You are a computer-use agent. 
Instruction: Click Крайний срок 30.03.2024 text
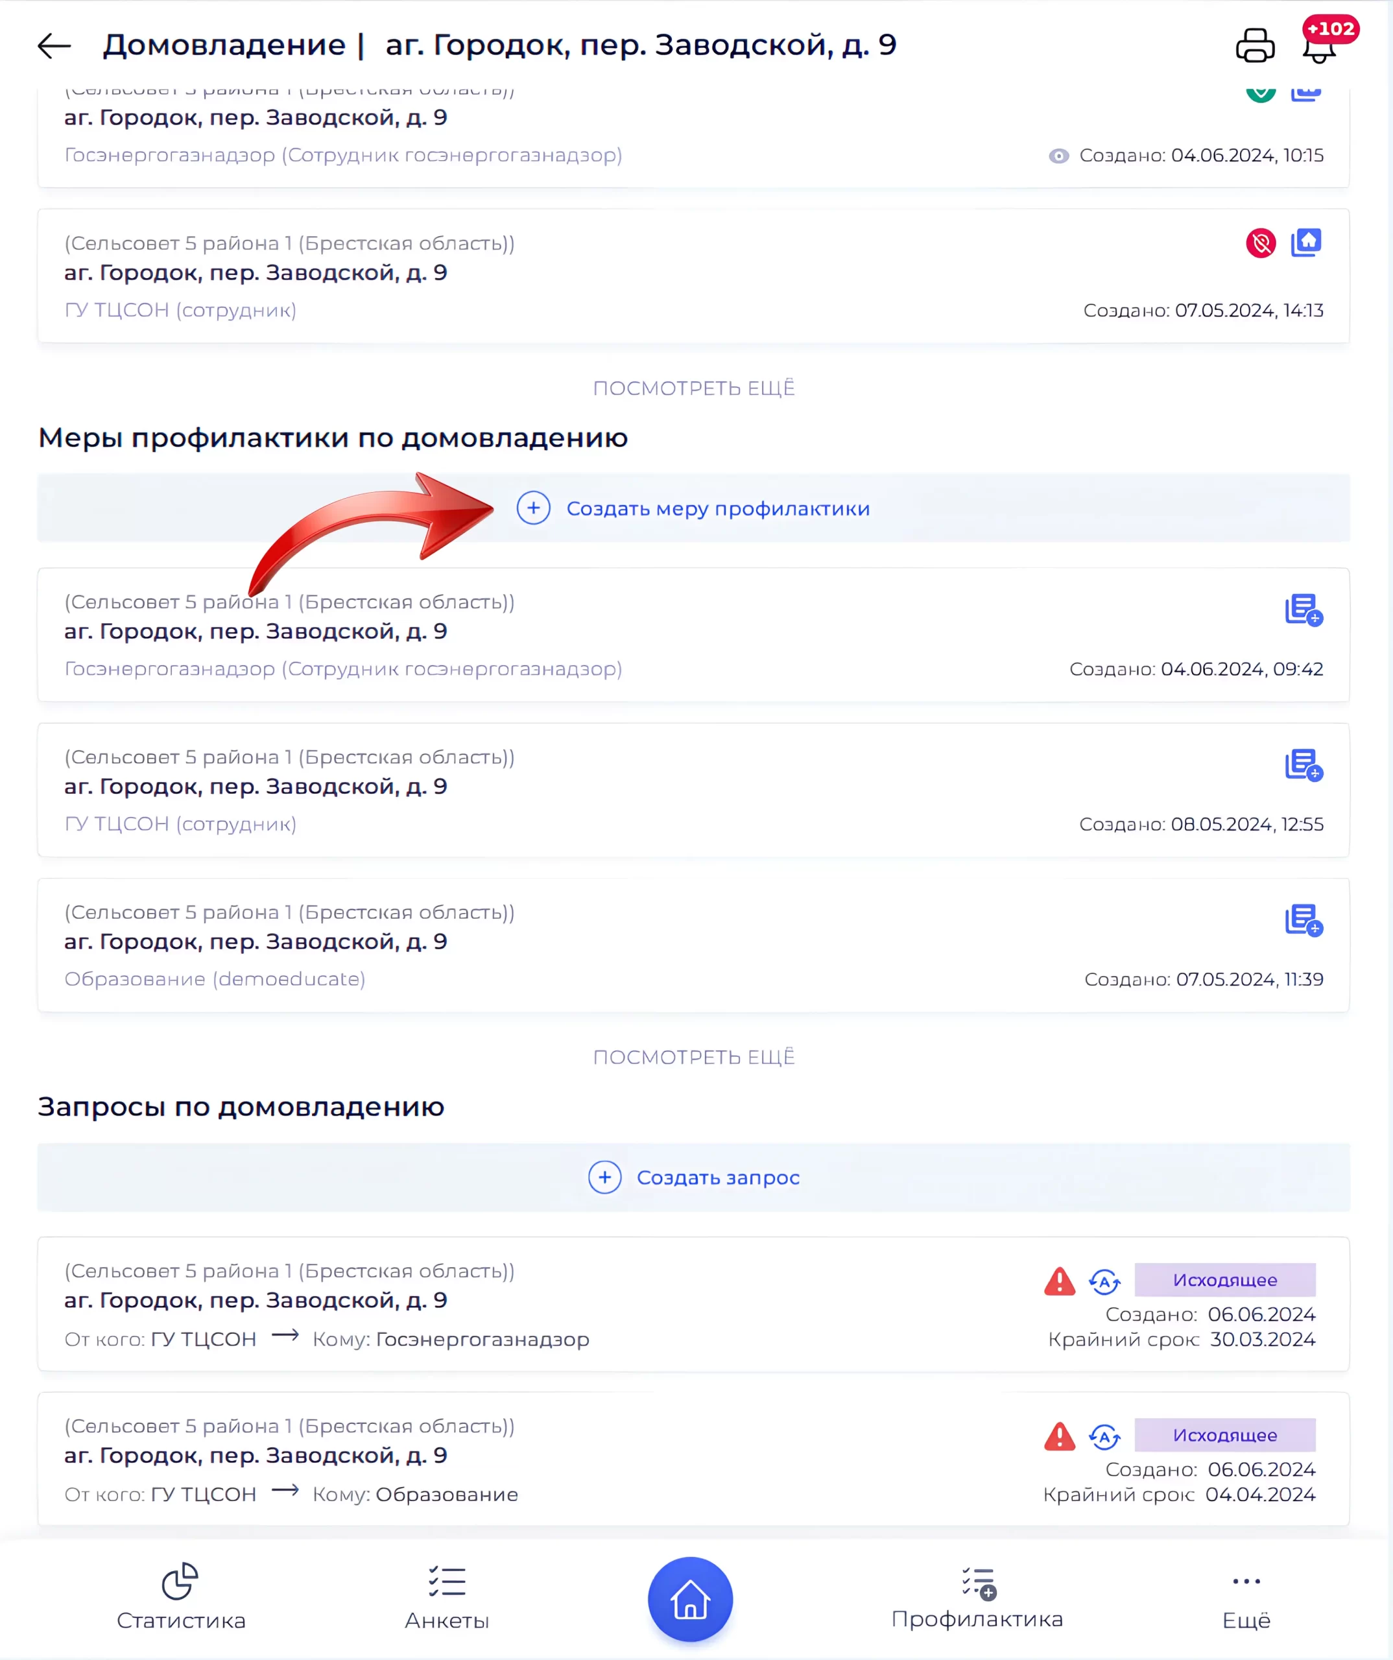[1181, 1339]
